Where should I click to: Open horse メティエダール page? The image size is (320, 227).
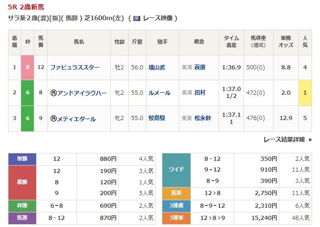pos(76,119)
